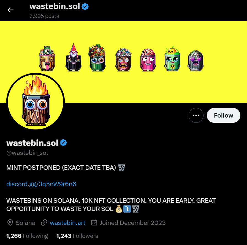The width and height of the screenshot is (247, 245).
Task: Click the verified badge beside the profile name
Action: [64, 143]
